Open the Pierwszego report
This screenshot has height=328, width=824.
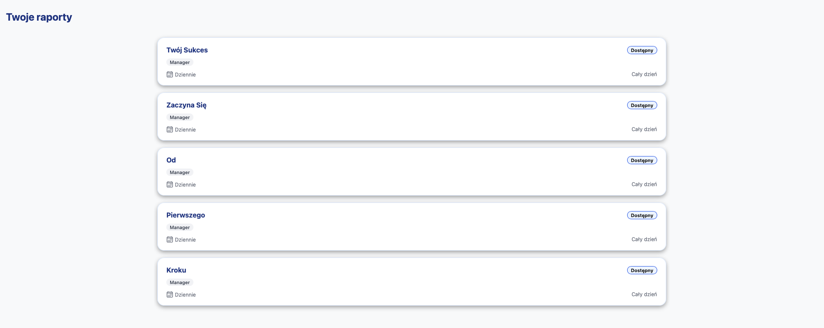[x=186, y=215]
